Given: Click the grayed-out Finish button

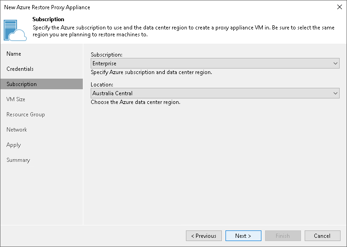Looking at the screenshot, I should [x=283, y=236].
